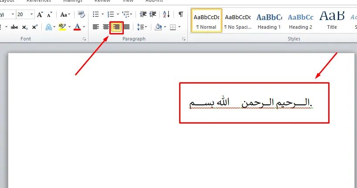The height and width of the screenshot is (188, 357).
Task: Toggle Justify alignment
Action: coord(126,27)
